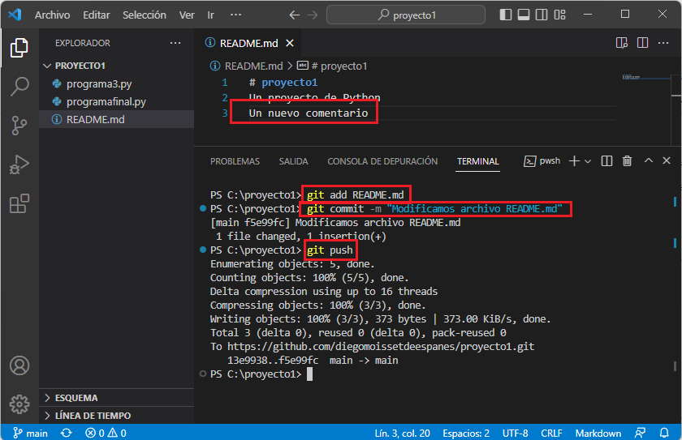682x440 pixels.
Task: Change encoding via UTF-8 status item
Action: point(515,434)
